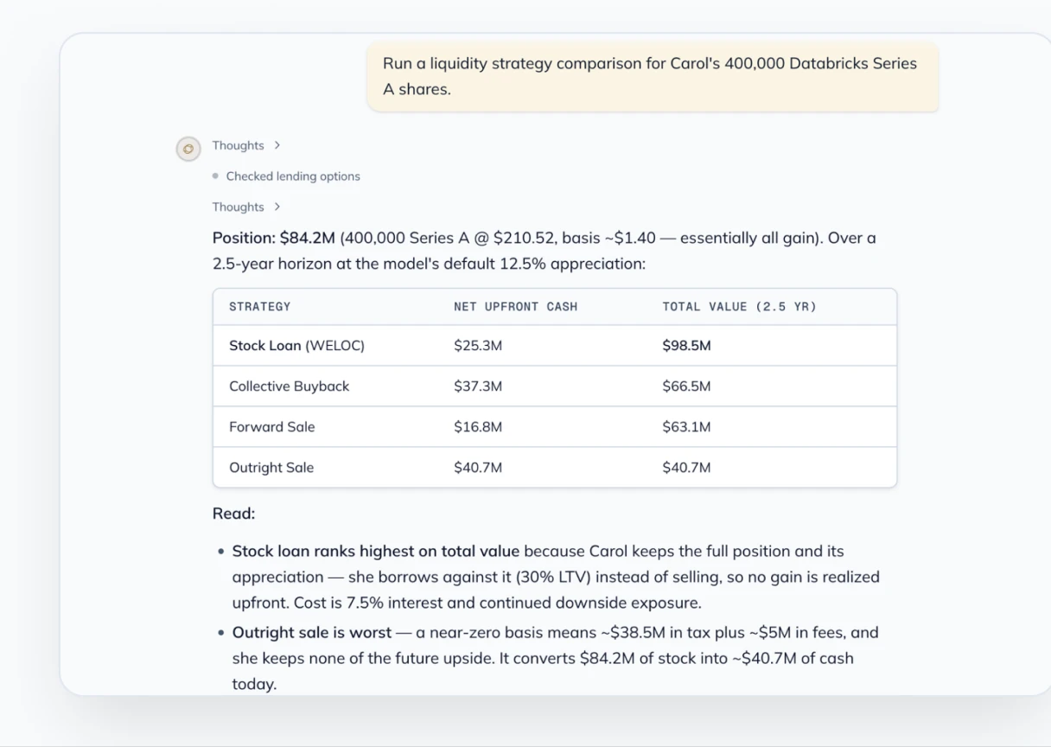Click the Outright Sale $40.7M total value cell
Screen dimensions: 1051x747
686,468
